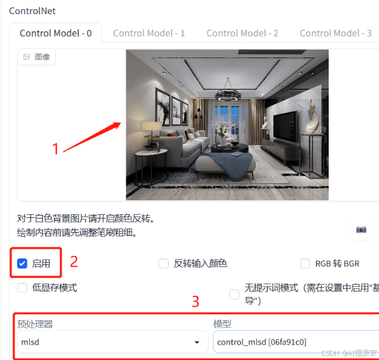This screenshot has width=379, height=360.
Task: Click the mlsd preprocessor text field
Action: [x=113, y=342]
